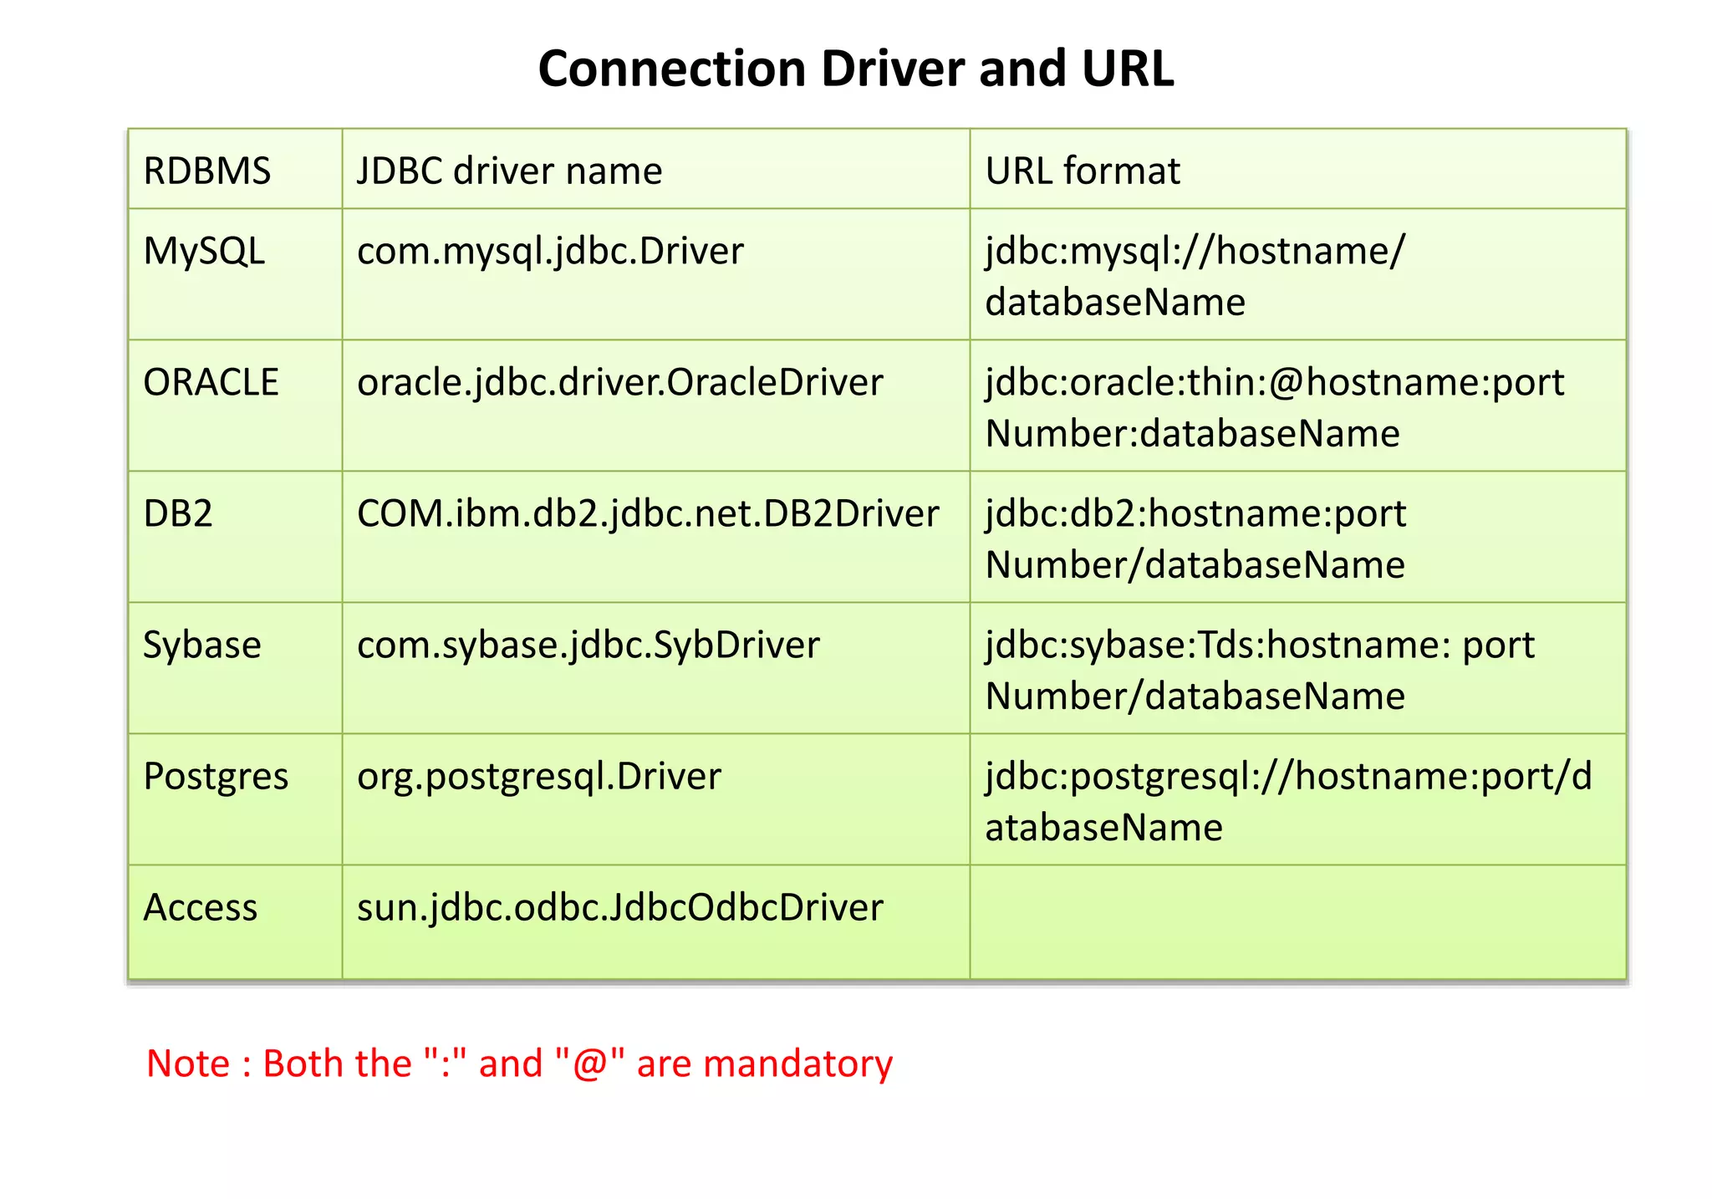Click the slide title Connection Driver and URL

855,69
